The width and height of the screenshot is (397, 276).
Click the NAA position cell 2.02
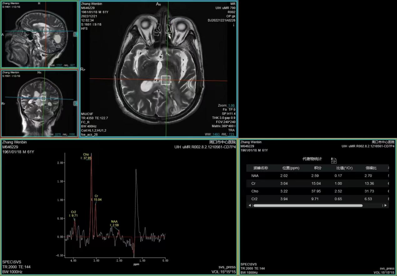(x=284, y=176)
